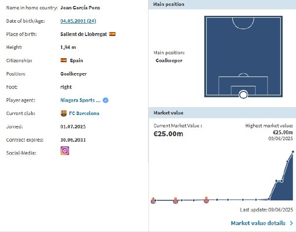Click Spanish flag next to Sallent de Llobregat
The image size is (296, 232).
[x=112, y=34]
